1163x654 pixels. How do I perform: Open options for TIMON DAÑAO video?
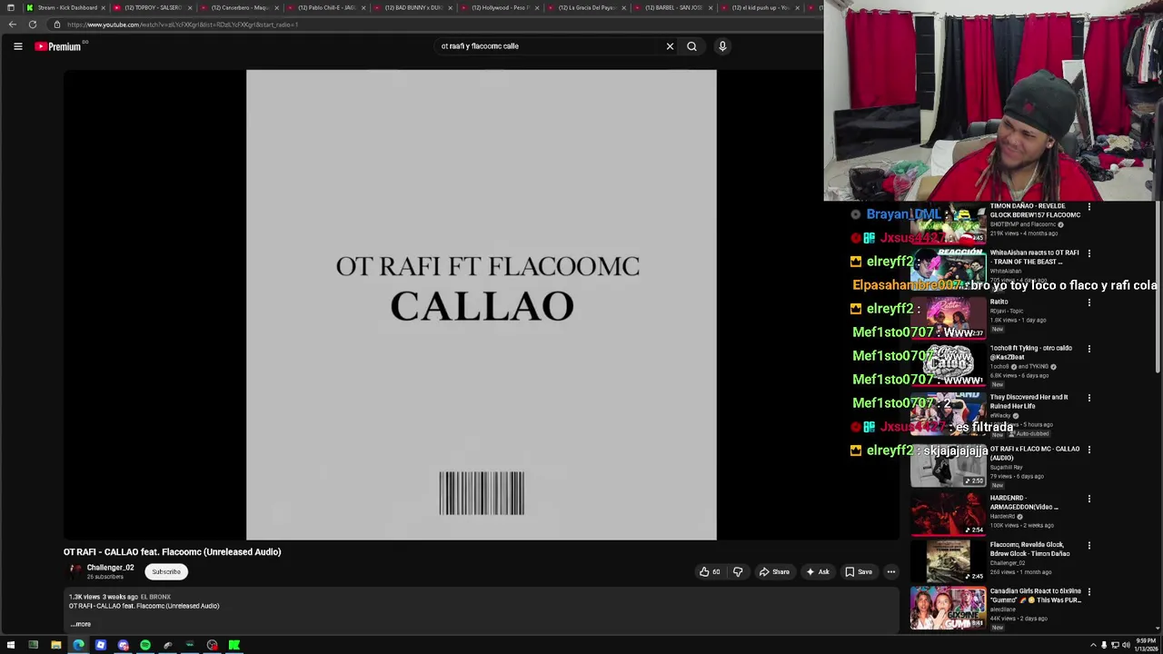click(1089, 207)
